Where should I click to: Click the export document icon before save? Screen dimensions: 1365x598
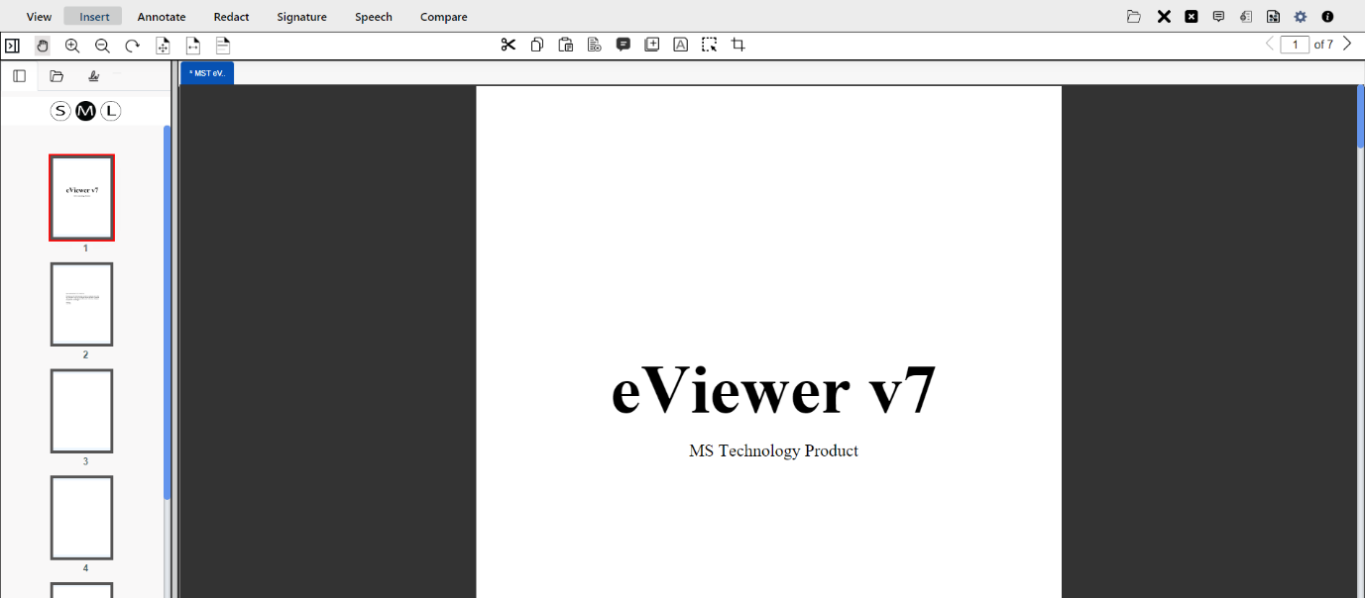click(x=1246, y=17)
